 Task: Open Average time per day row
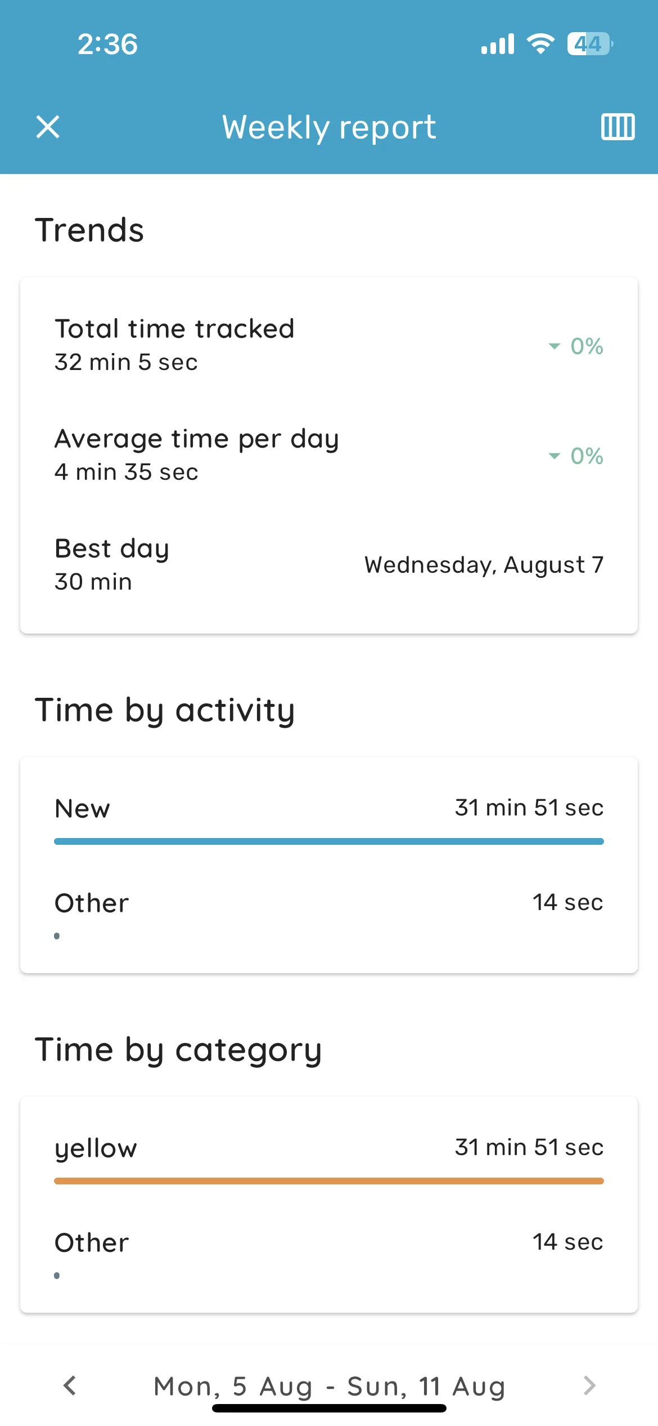coord(329,454)
